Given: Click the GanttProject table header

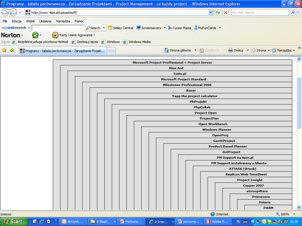Looking at the screenshot, I should 224,141.
